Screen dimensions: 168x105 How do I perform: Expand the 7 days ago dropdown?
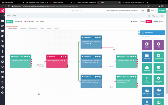[155, 16]
